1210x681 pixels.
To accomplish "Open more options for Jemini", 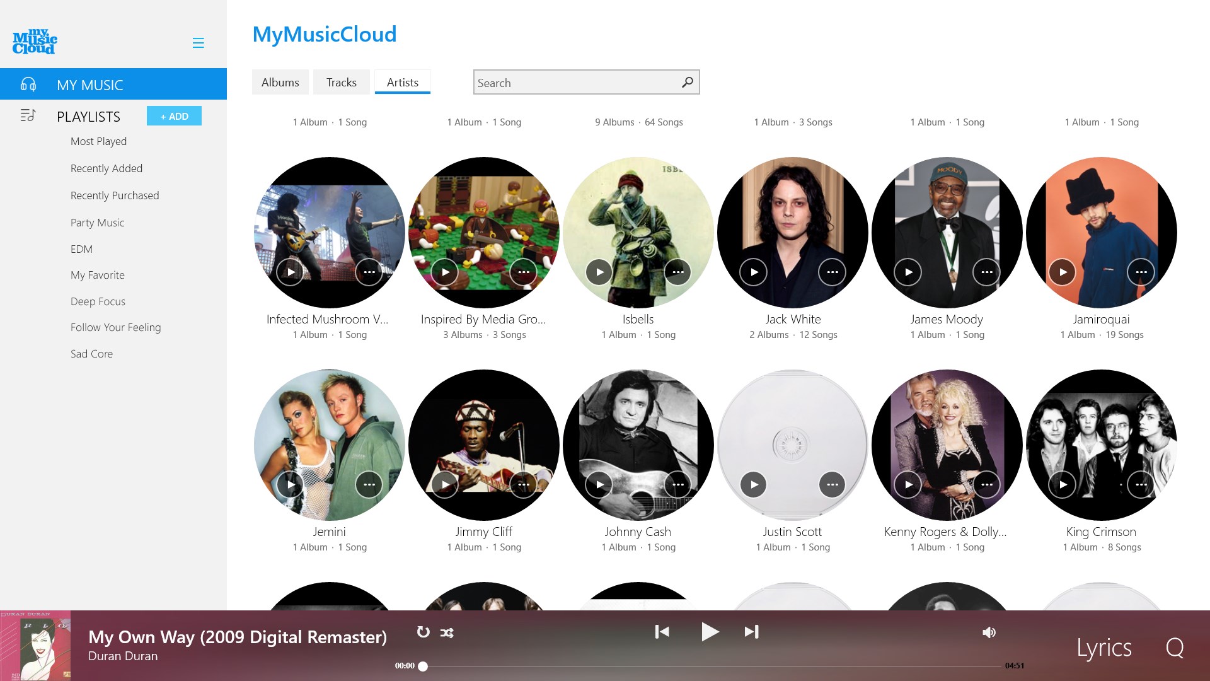I will [369, 484].
